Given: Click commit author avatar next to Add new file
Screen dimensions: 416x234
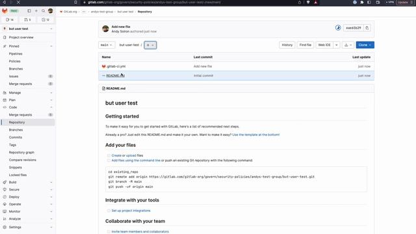Looking at the screenshot, I should click(105, 29).
